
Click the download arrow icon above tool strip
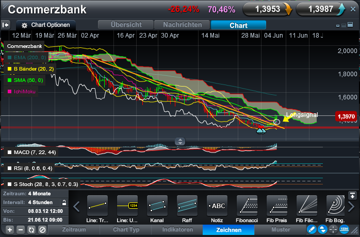point(352,195)
